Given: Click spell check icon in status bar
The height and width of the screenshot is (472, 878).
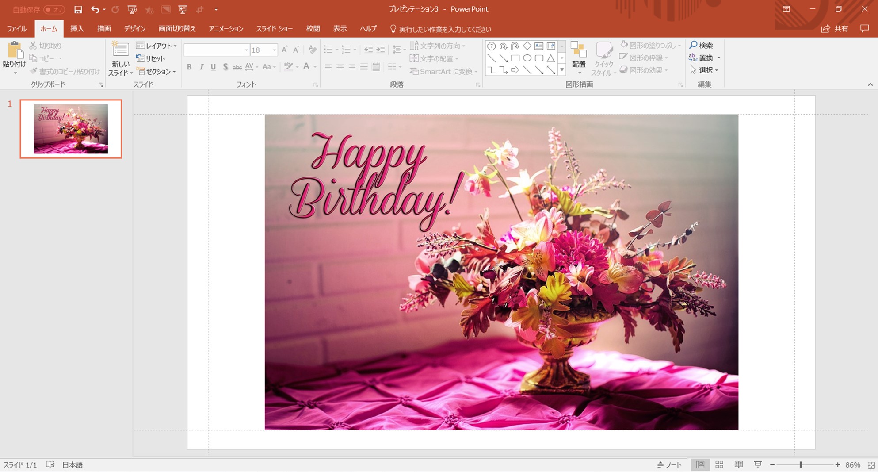Looking at the screenshot, I should [x=50, y=464].
